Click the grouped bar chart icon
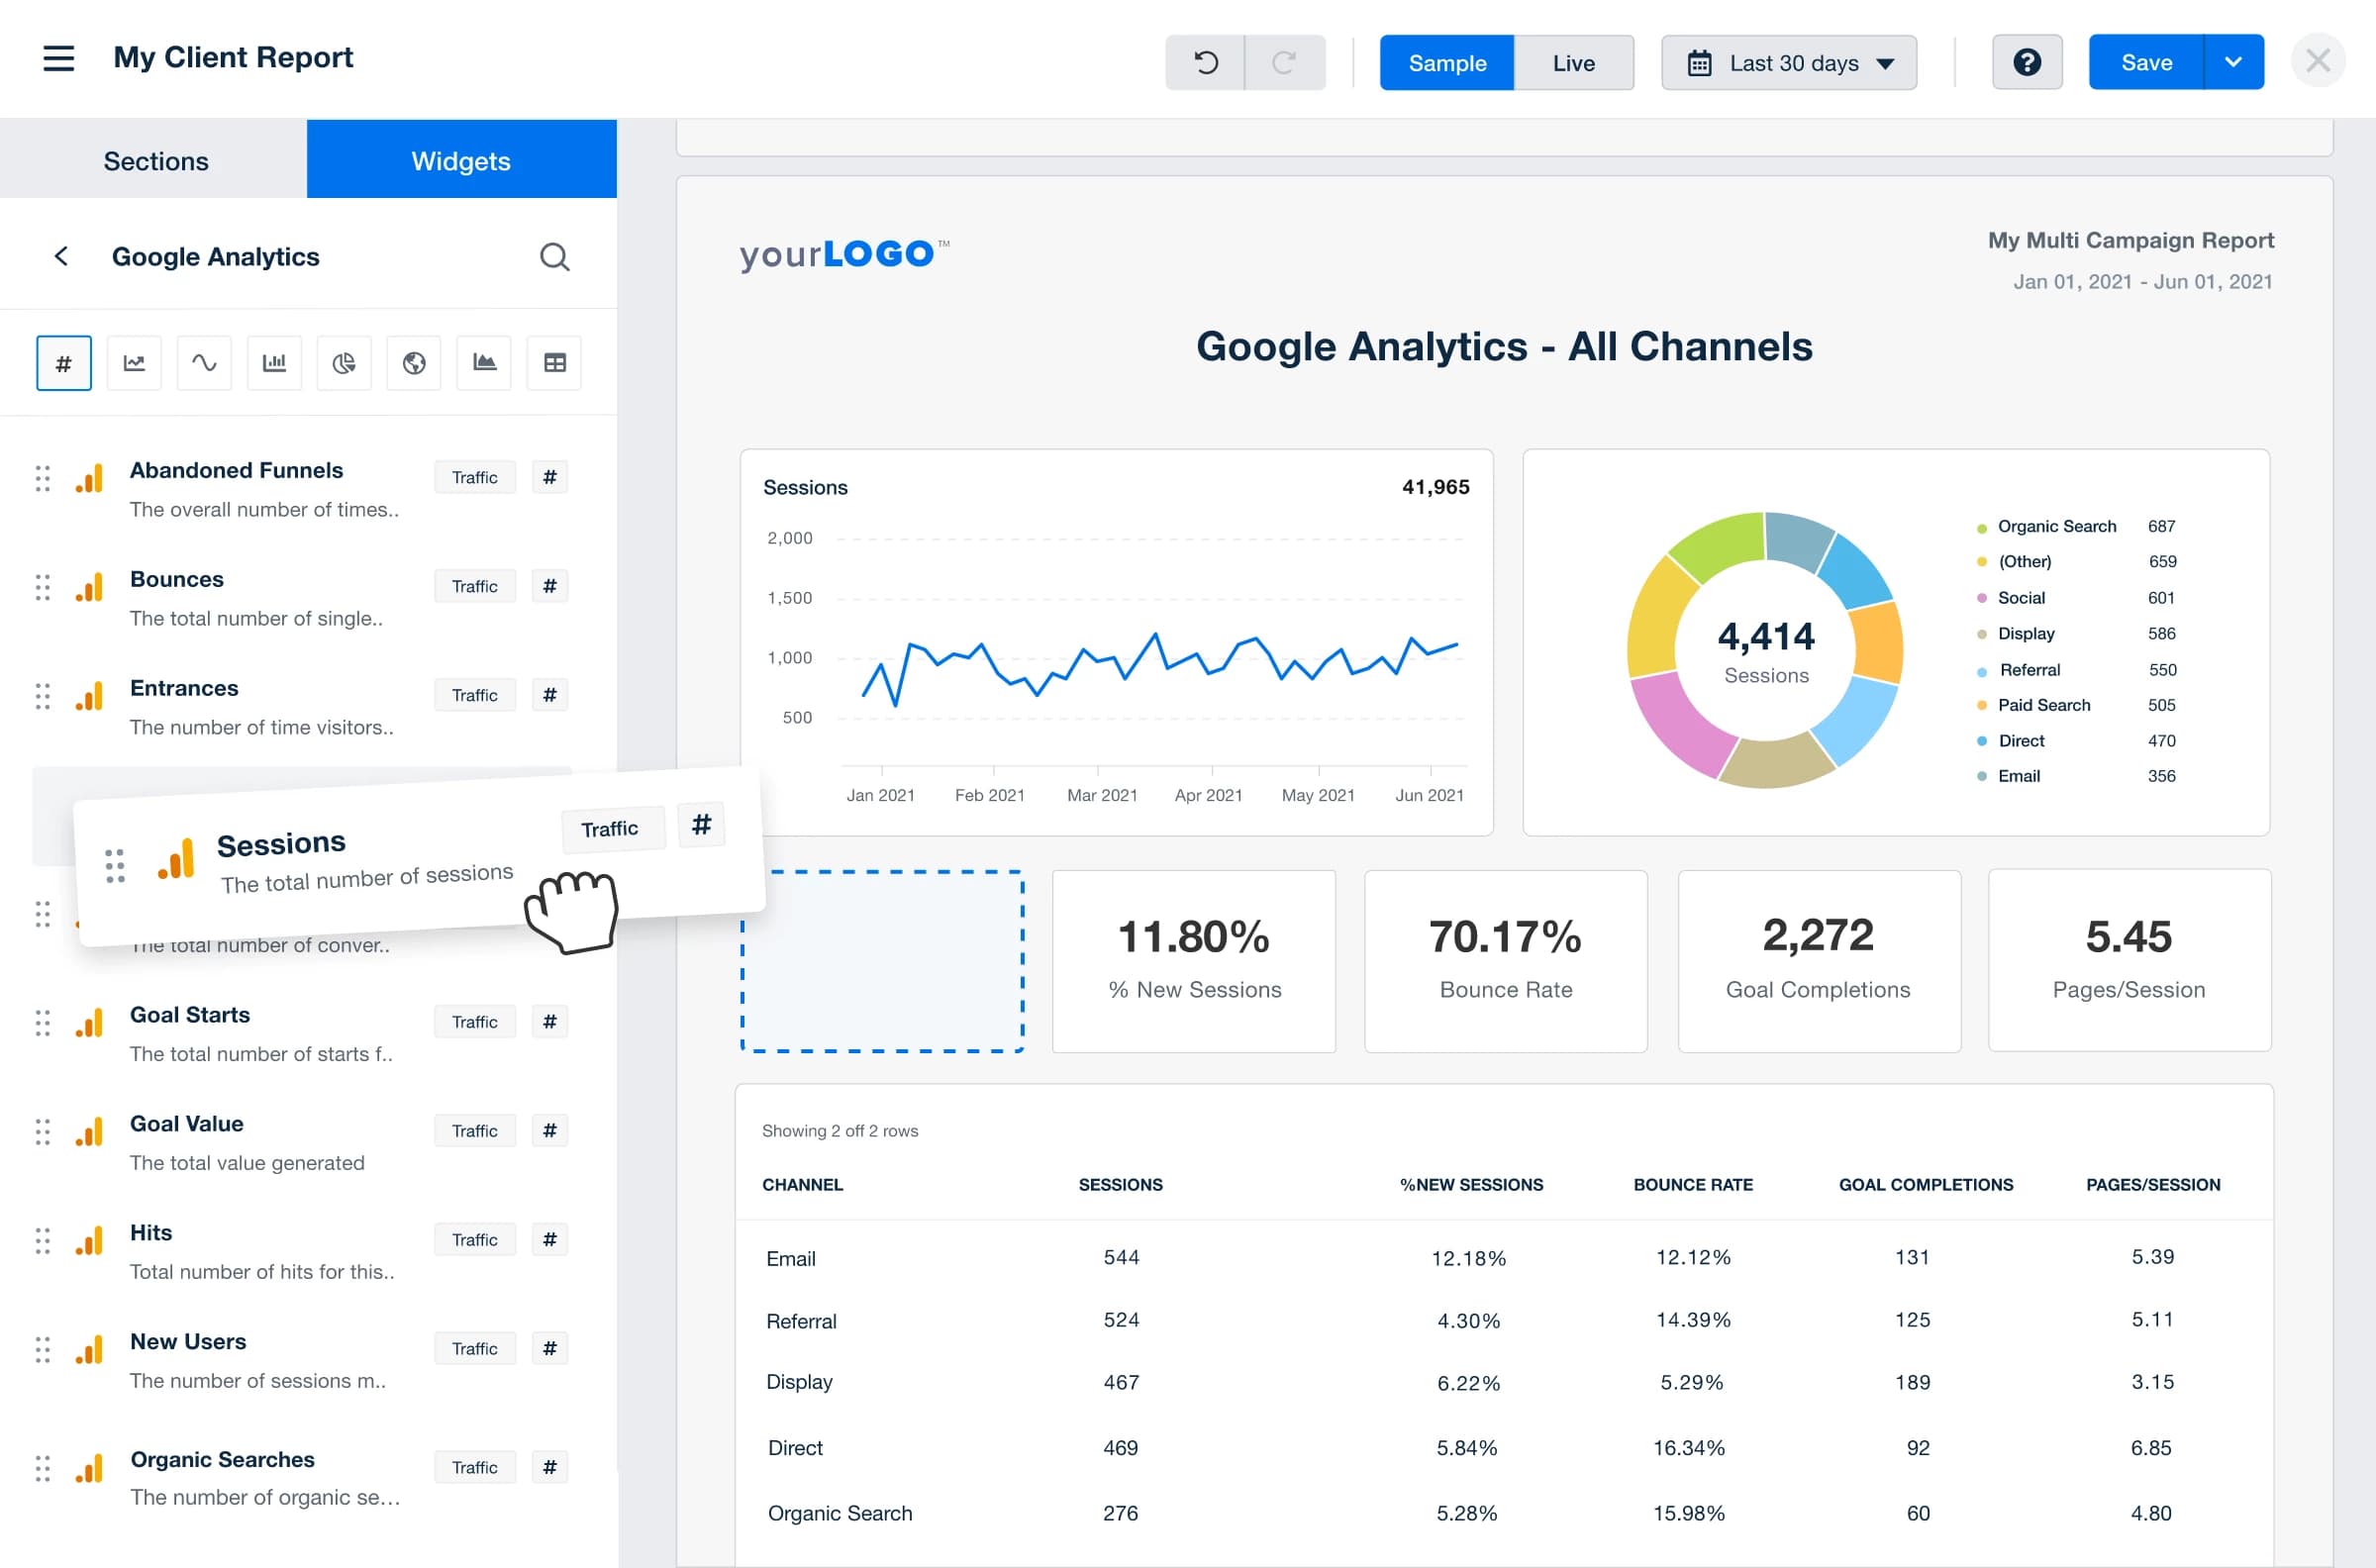Viewport: 2376px width, 1568px height. tap(274, 362)
